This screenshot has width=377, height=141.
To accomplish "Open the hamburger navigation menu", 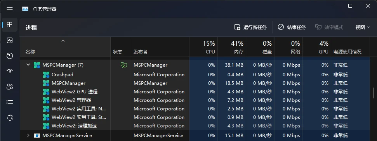I will [10, 9].
